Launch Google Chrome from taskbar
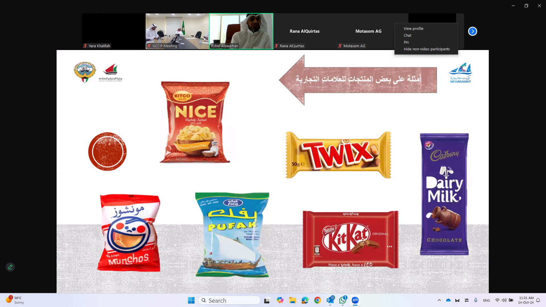546x307 pixels. (x=318, y=300)
